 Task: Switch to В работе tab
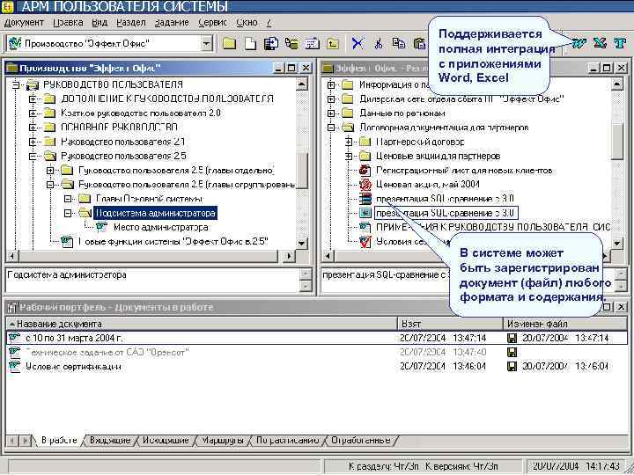point(59,441)
